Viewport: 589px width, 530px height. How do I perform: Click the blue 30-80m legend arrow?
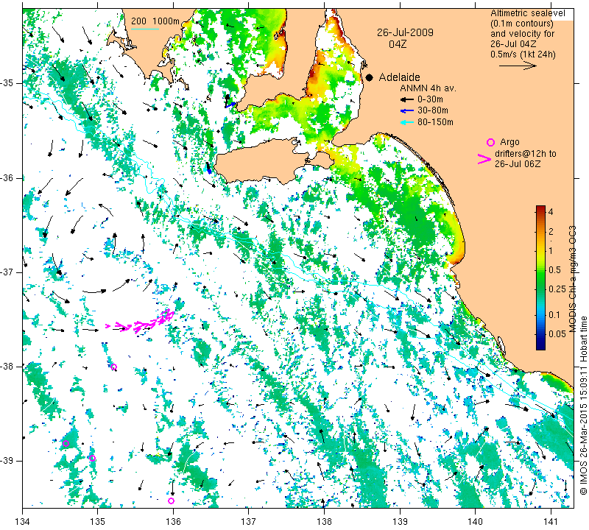click(407, 111)
